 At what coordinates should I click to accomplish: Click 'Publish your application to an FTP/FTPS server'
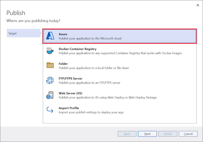pos(90,83)
